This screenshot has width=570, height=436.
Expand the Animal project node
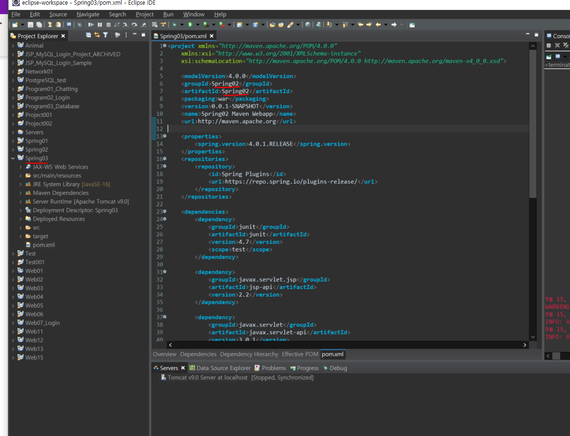(x=13, y=46)
